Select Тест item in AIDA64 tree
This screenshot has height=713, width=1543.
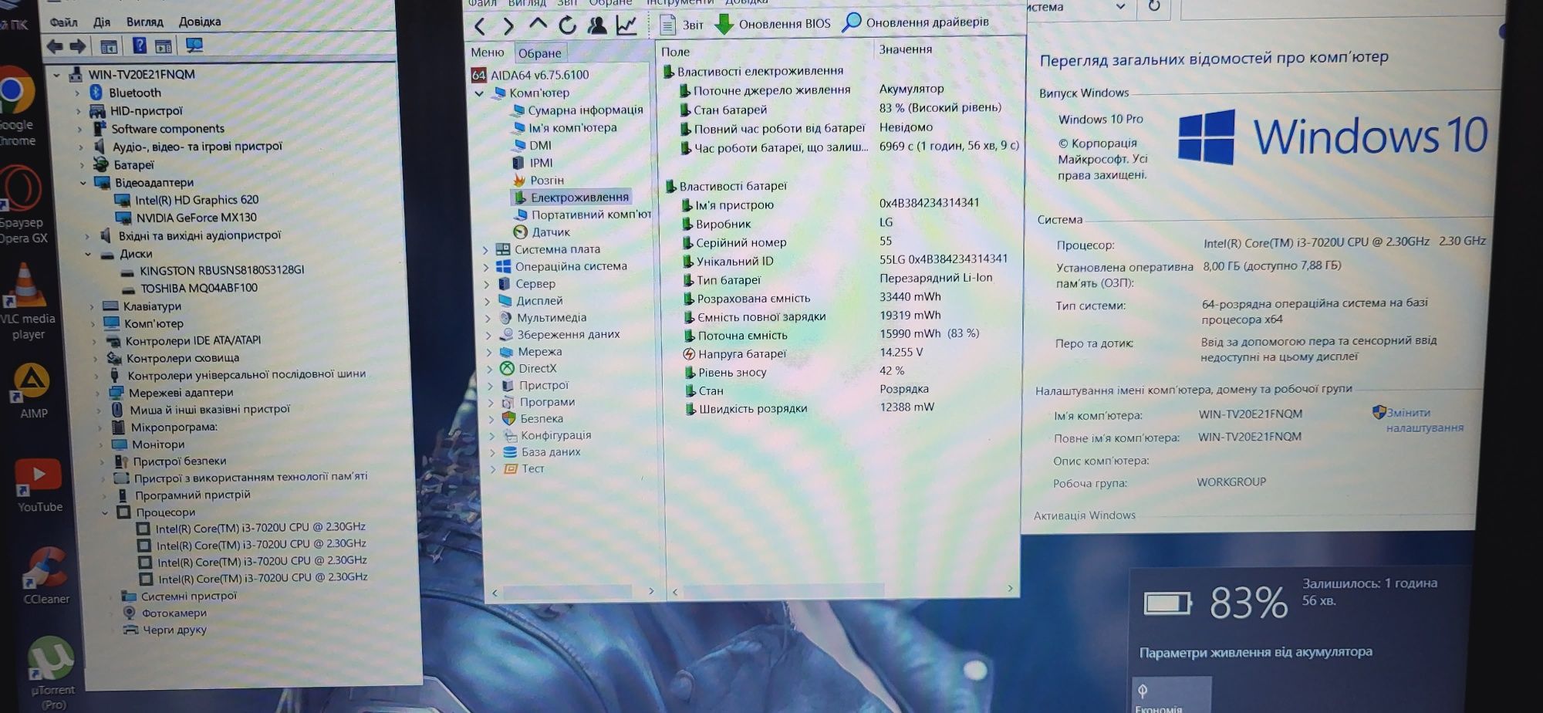[524, 468]
